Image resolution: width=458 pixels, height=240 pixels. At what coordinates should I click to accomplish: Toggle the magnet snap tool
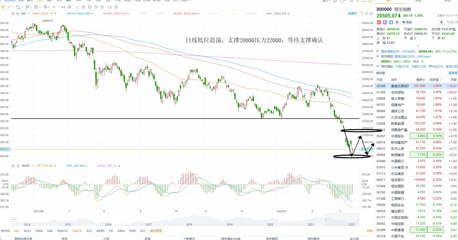point(83,7)
